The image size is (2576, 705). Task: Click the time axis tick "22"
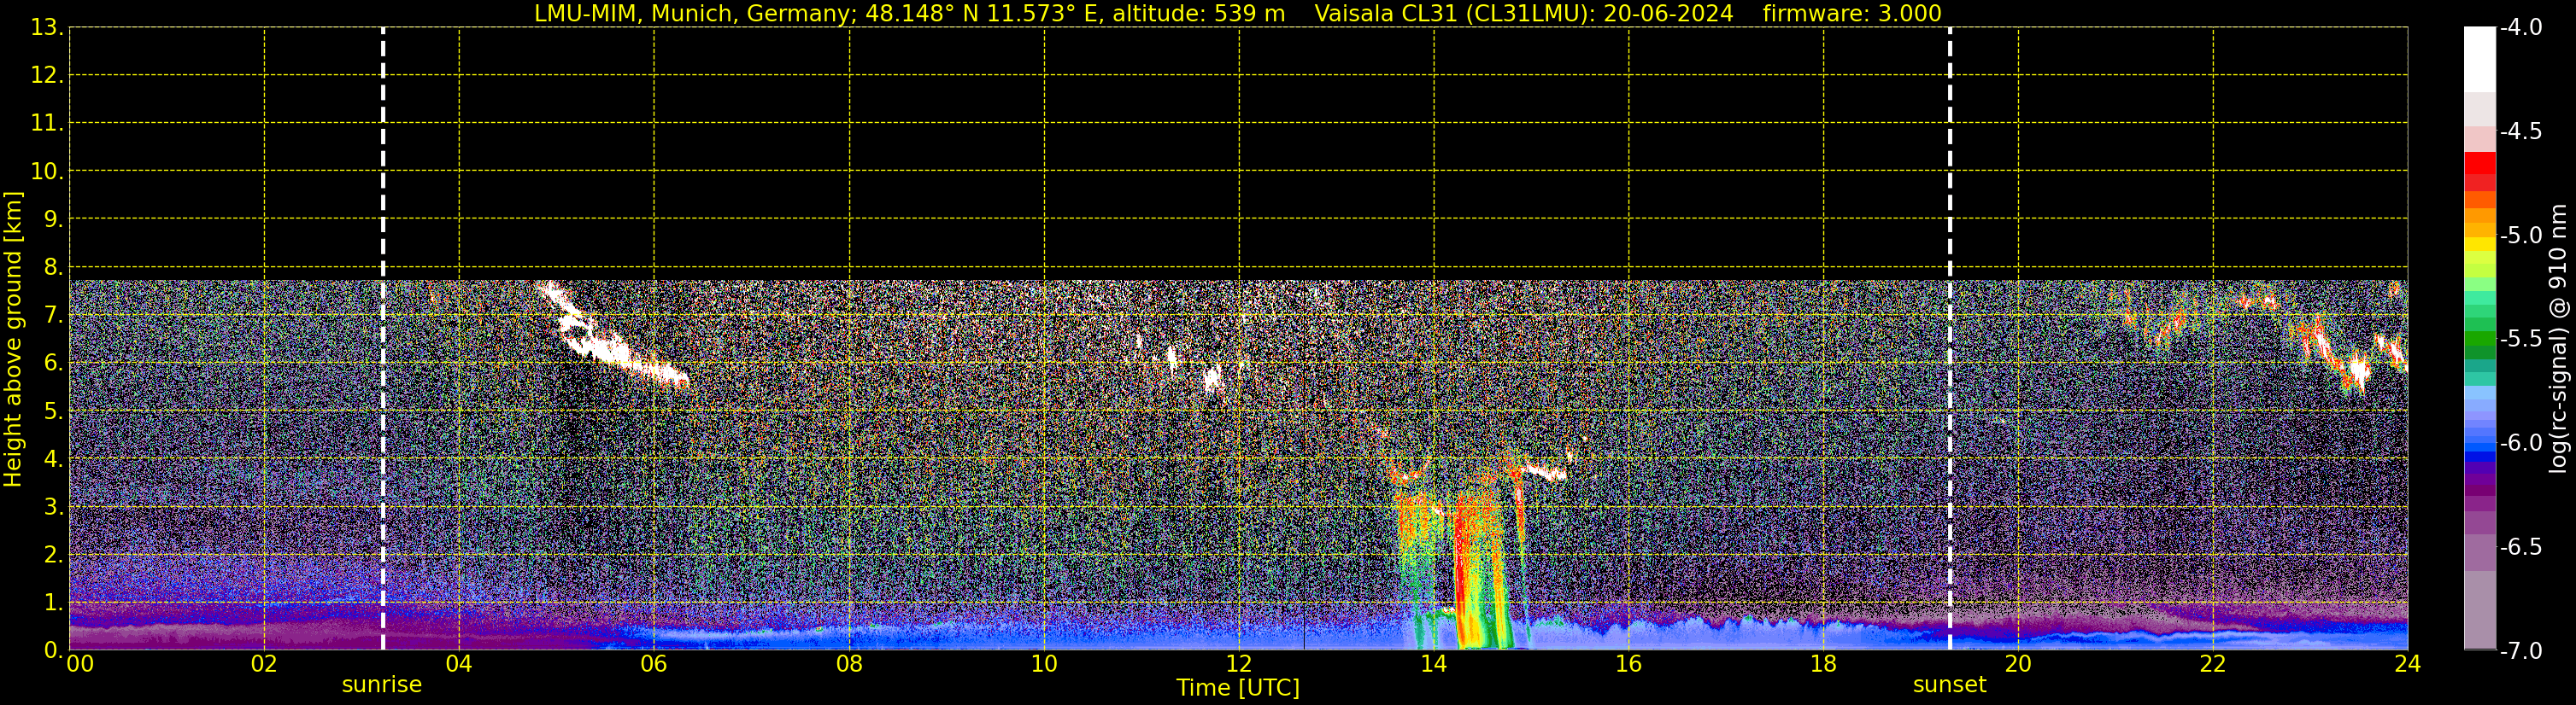point(2213,664)
